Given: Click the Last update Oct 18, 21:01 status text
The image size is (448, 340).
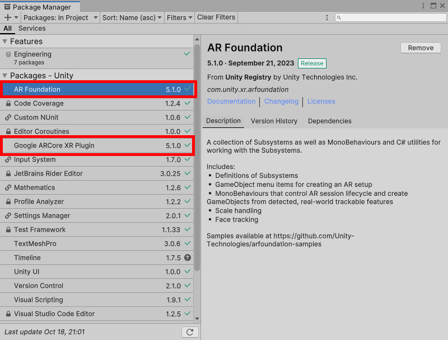Looking at the screenshot, I should pyautogui.click(x=45, y=332).
